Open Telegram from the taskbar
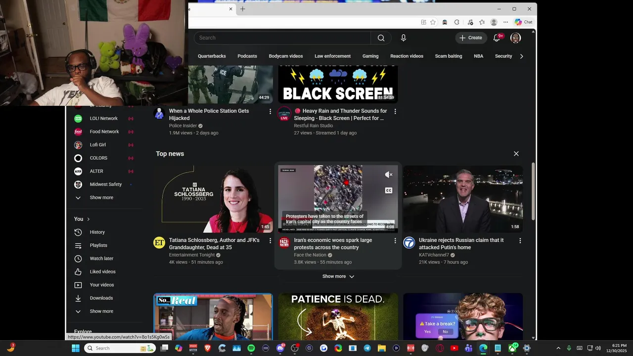This screenshot has width=633, height=356. [367, 348]
